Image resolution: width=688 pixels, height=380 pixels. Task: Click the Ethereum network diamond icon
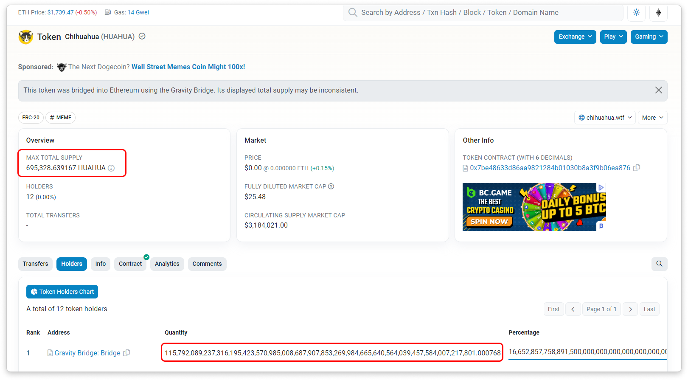point(658,12)
